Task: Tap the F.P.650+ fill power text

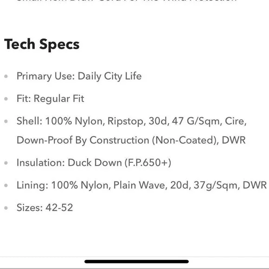Action: pos(147,163)
